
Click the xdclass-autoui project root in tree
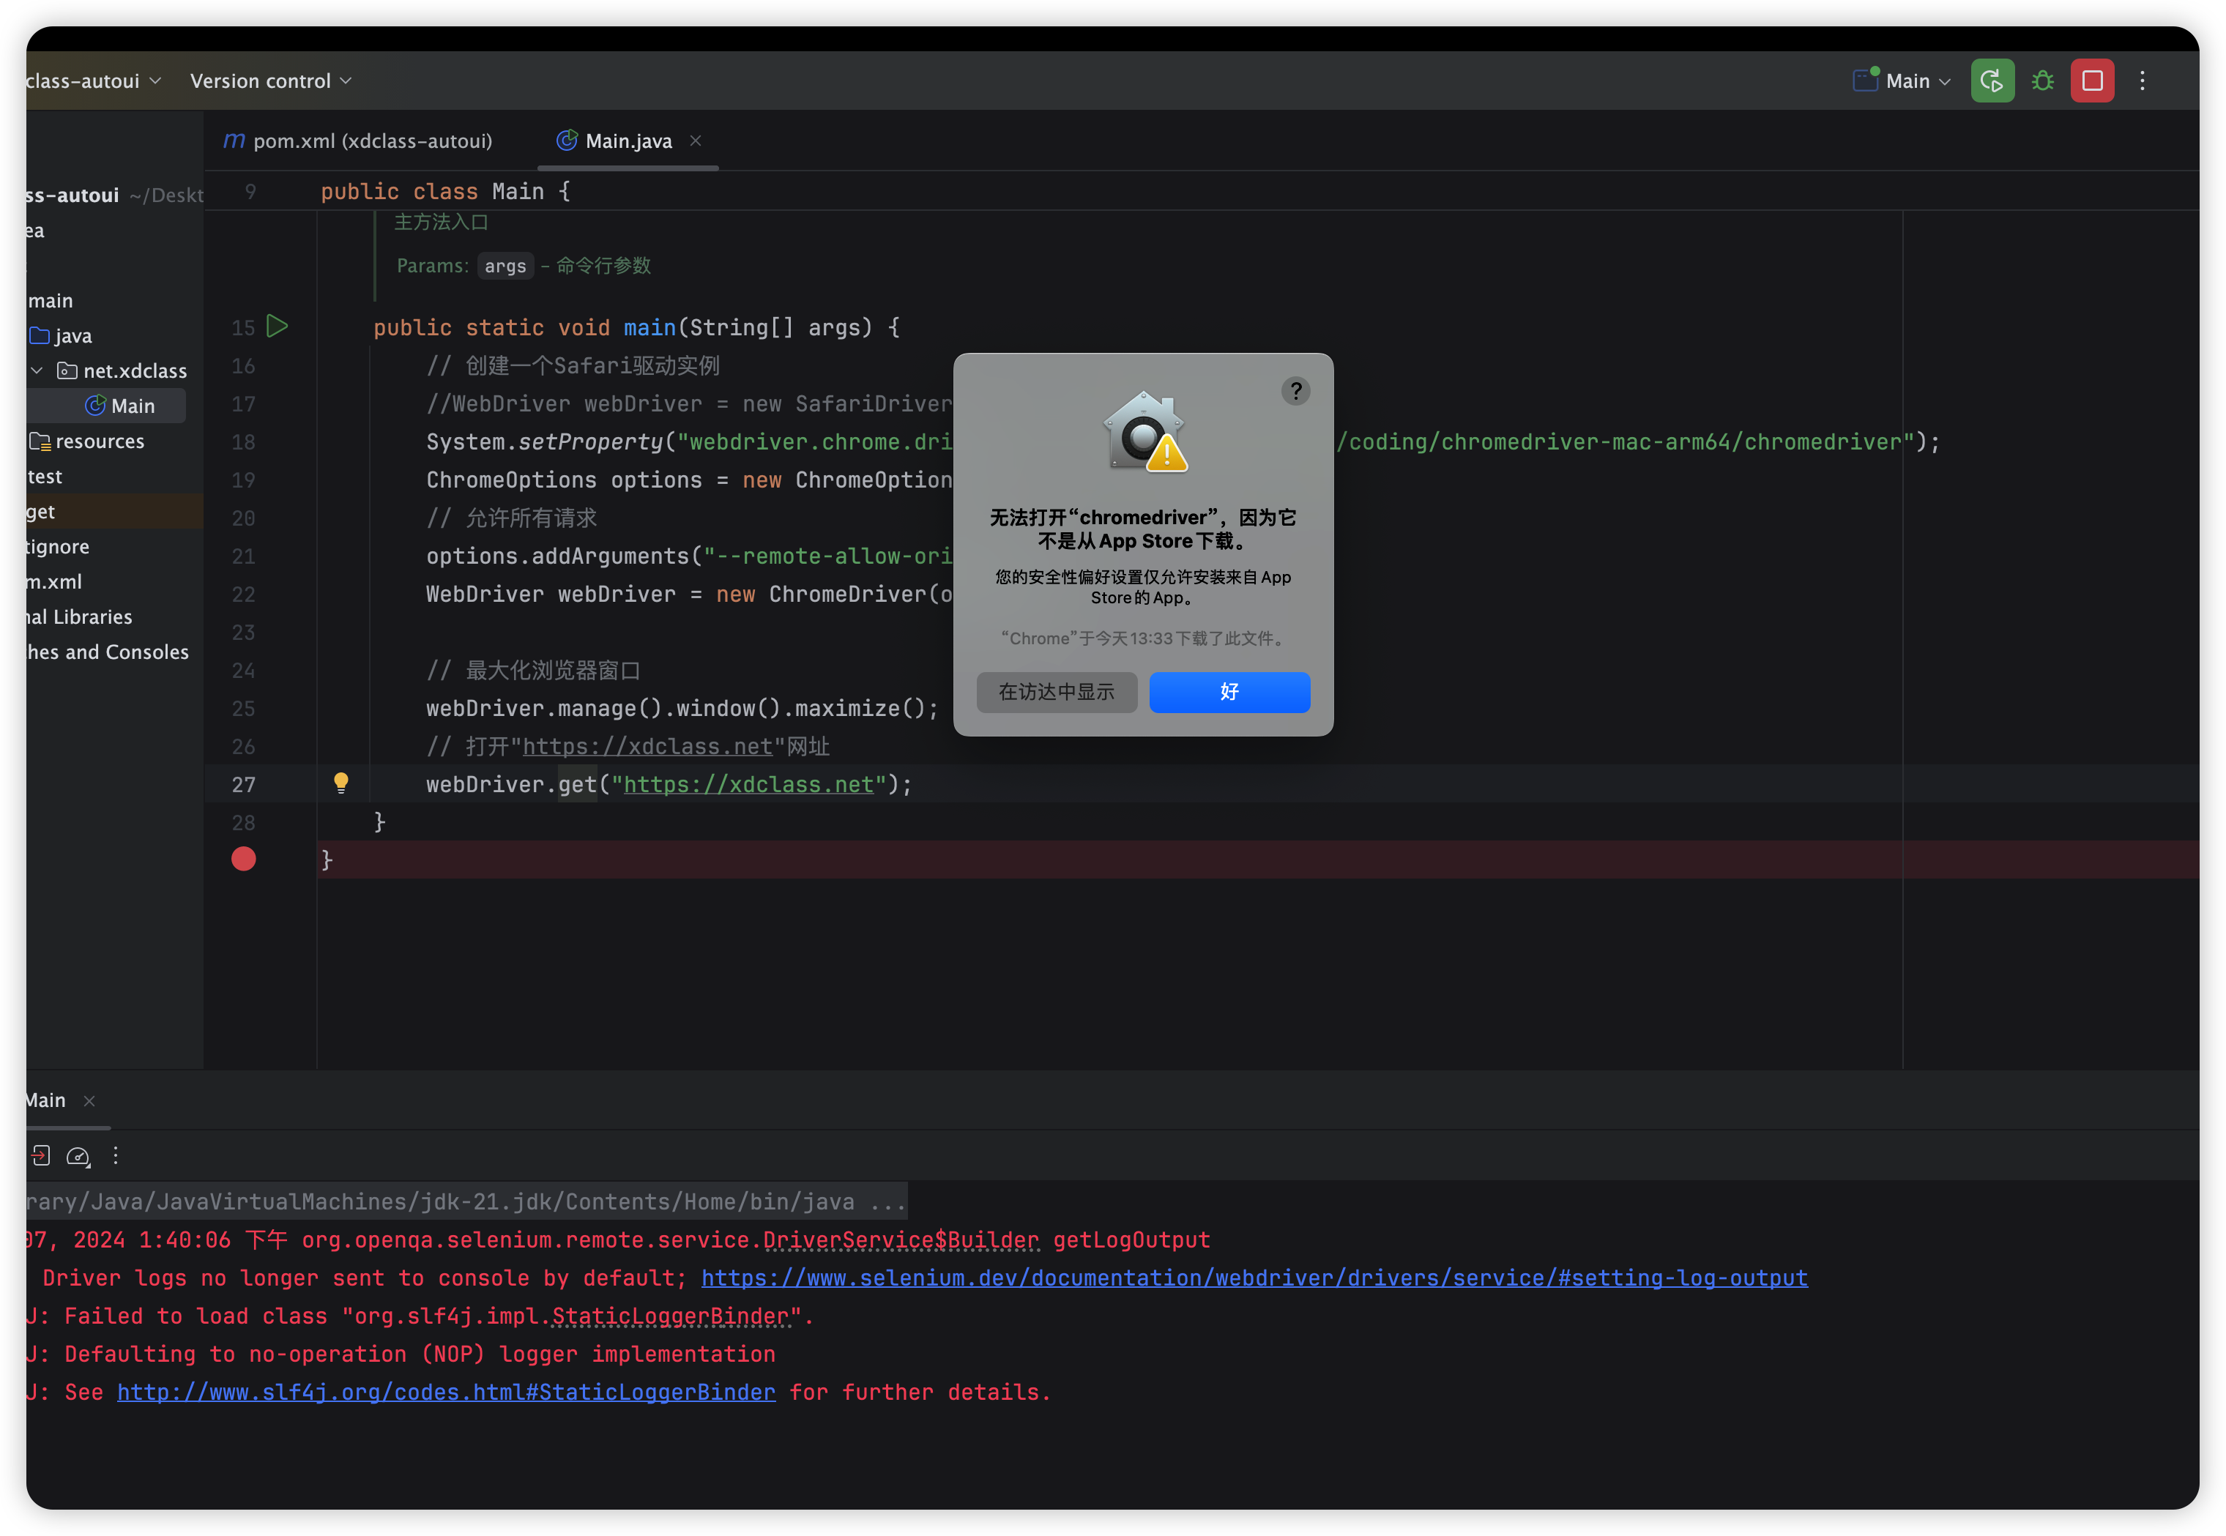tap(114, 195)
